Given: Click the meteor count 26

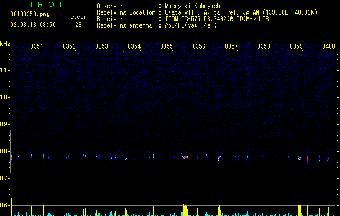Looking at the screenshot, I should pyautogui.click(x=78, y=25).
